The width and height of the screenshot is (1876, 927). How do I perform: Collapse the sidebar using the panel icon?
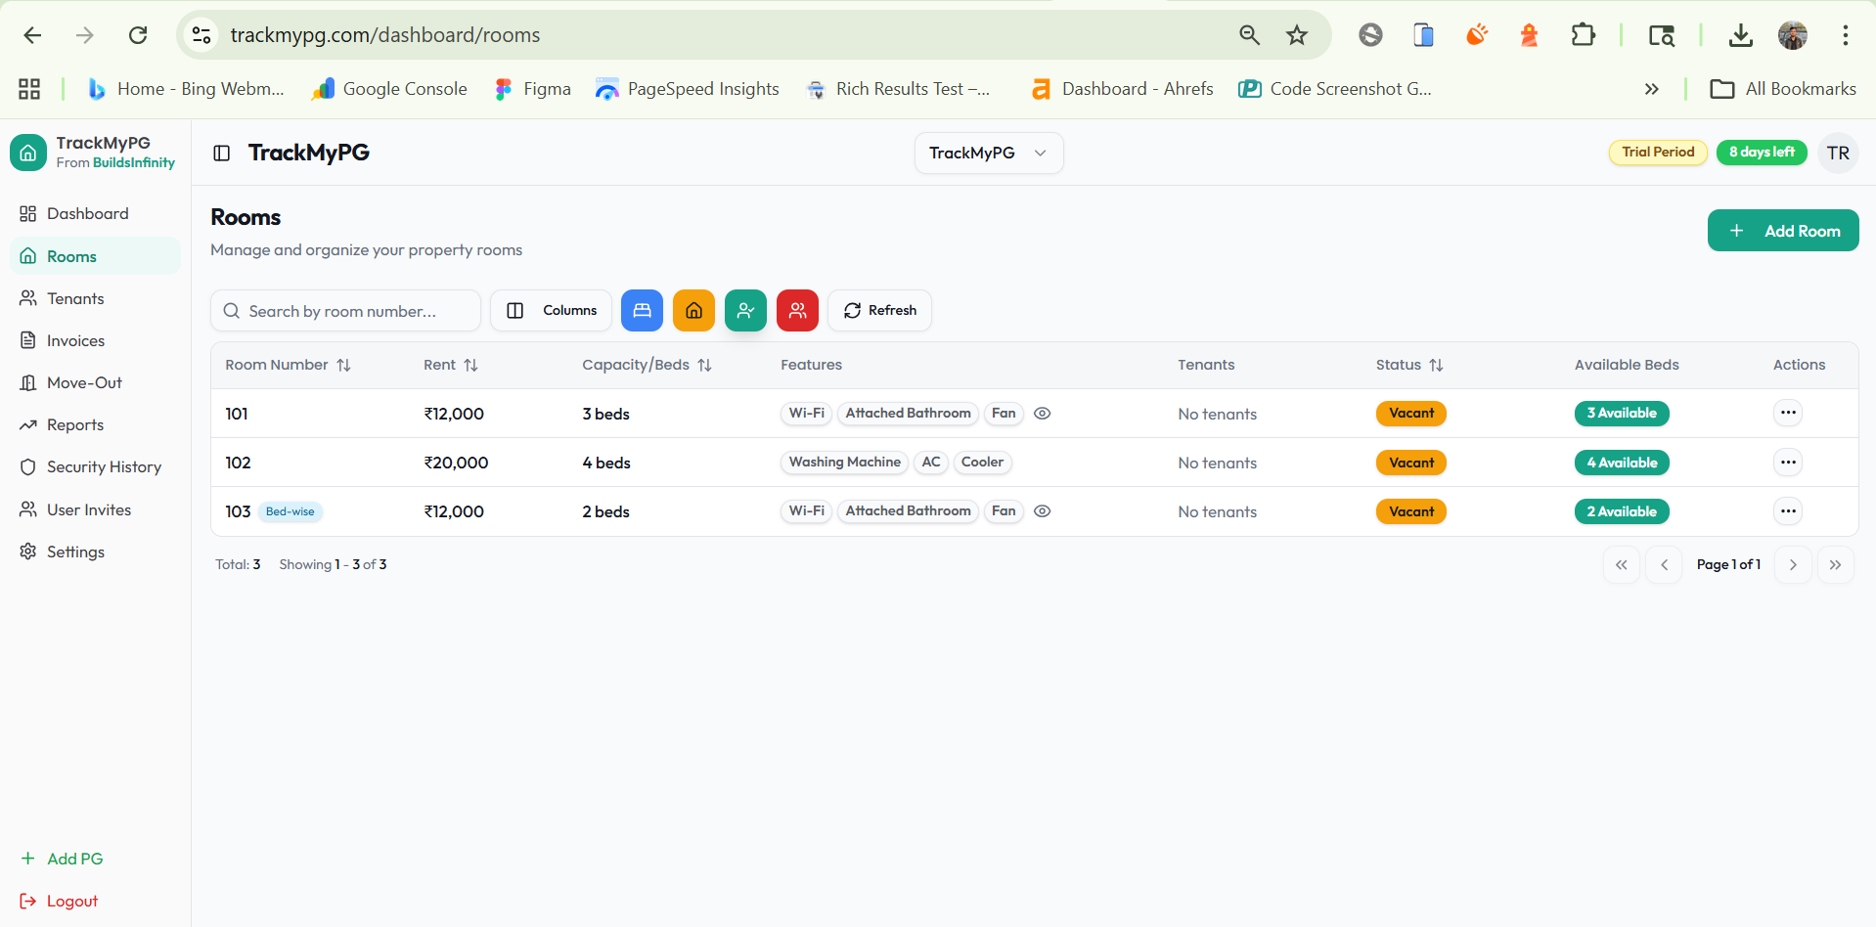point(221,153)
